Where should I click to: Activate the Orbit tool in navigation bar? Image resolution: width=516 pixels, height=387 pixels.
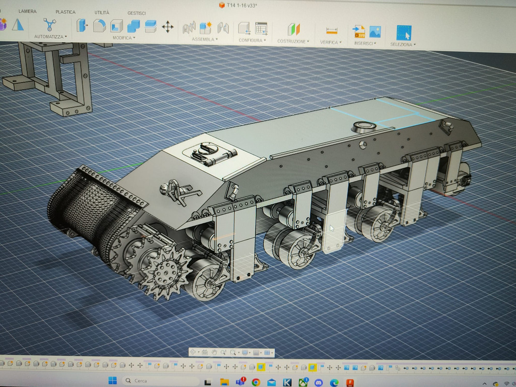[x=193, y=352]
